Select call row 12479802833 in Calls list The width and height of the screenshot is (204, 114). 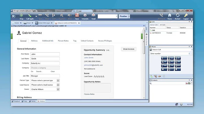point(171,33)
